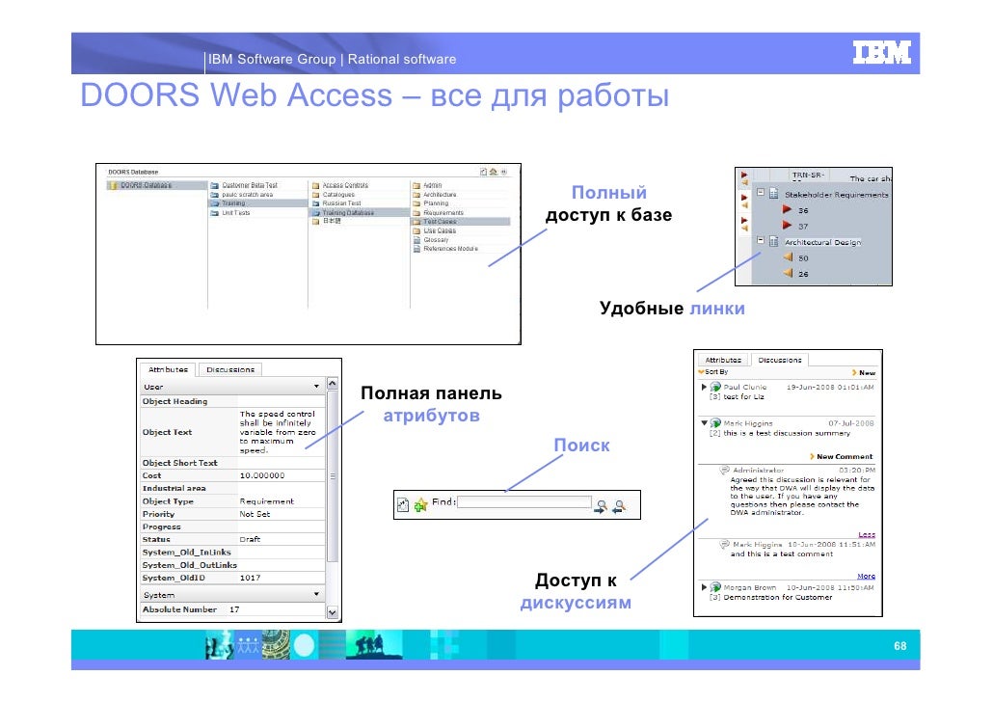
Task: Click the Less link under Administrator comment
Action: click(x=867, y=535)
